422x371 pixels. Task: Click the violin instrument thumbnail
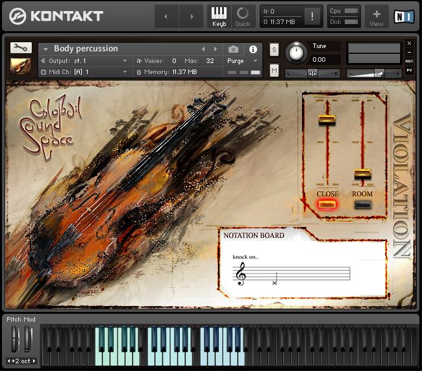point(21,66)
